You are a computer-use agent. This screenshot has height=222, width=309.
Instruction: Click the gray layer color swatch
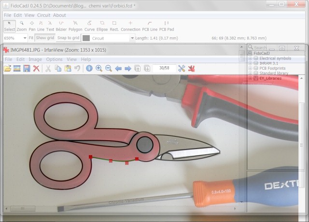coord(86,38)
